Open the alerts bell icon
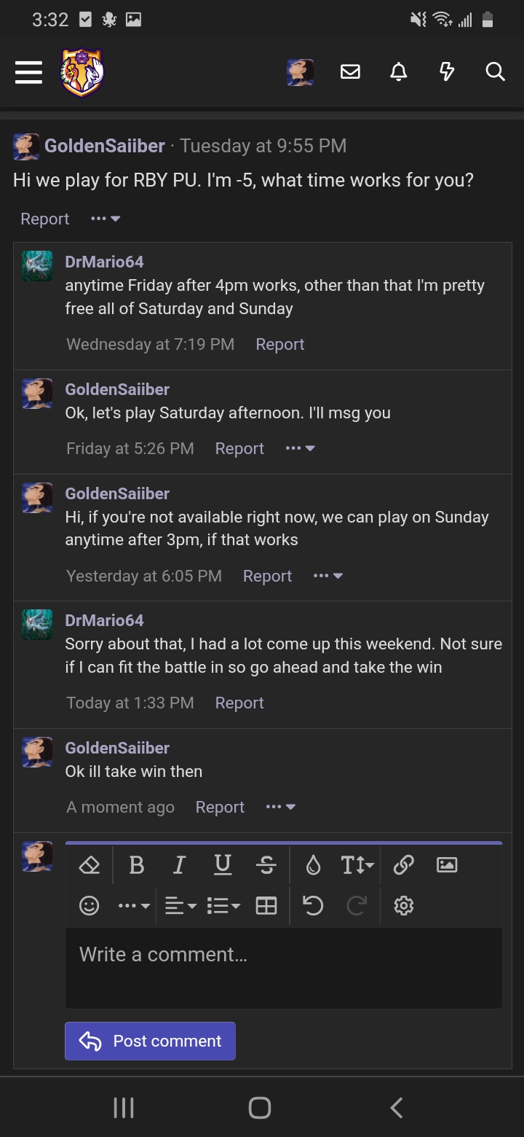524x1137 pixels. [398, 71]
